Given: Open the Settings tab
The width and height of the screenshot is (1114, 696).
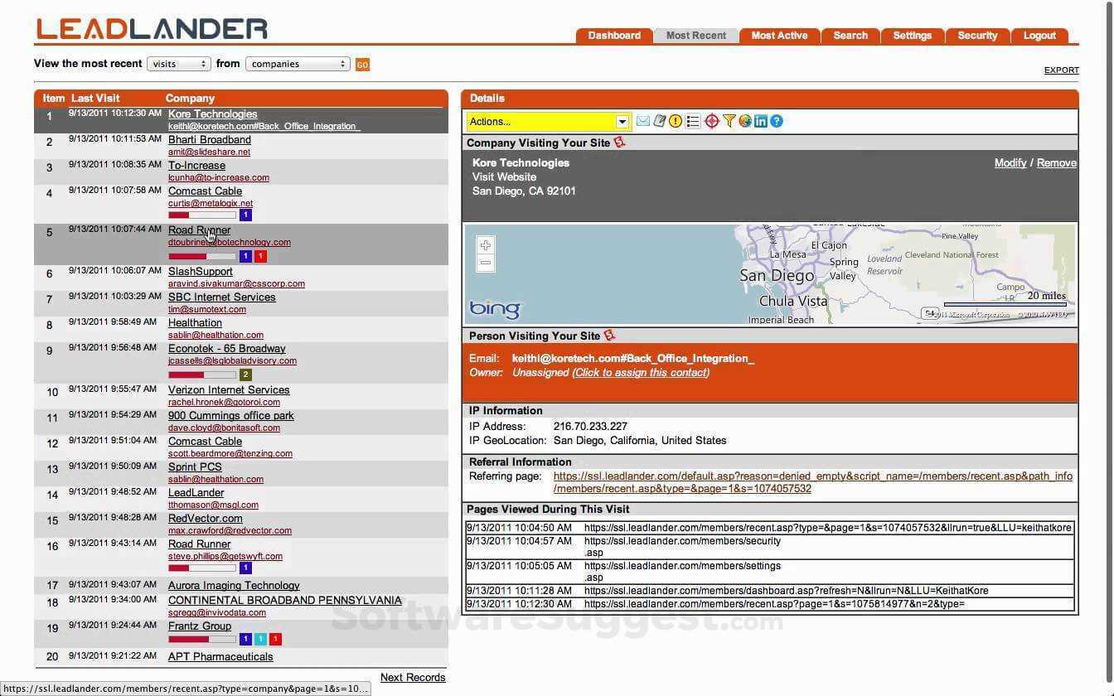Looking at the screenshot, I should click(x=912, y=35).
